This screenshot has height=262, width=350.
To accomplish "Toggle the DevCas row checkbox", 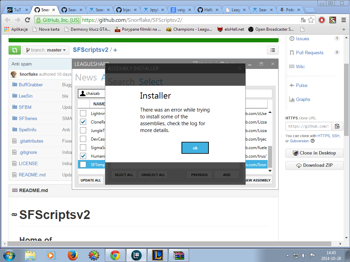I will click(x=83, y=139).
